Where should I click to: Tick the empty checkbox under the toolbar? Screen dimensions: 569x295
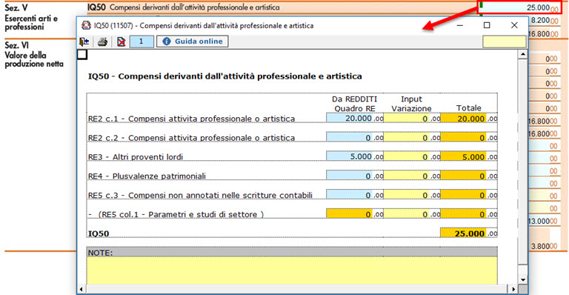82,55
